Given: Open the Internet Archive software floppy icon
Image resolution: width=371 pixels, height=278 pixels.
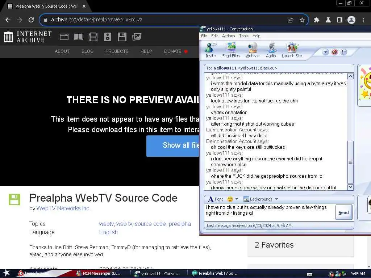Looking at the screenshot, I should [x=122, y=37].
